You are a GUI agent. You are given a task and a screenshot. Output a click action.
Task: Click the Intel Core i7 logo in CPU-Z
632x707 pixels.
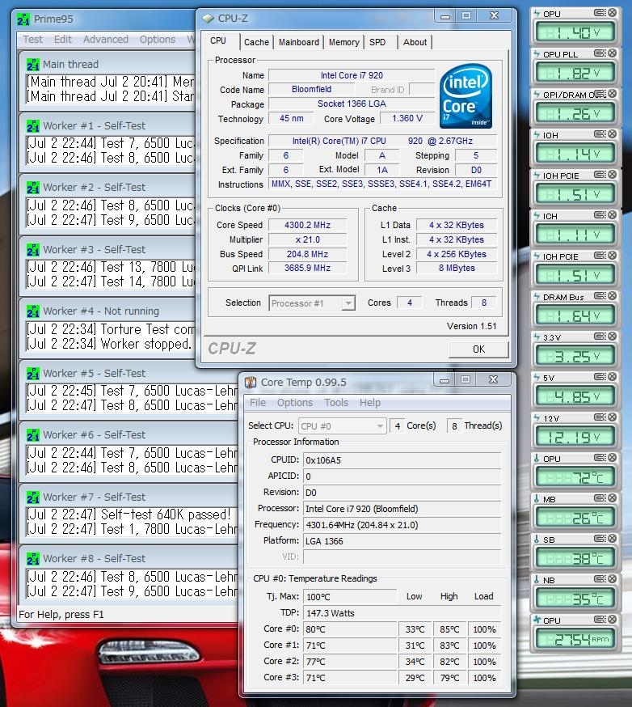tap(466, 96)
